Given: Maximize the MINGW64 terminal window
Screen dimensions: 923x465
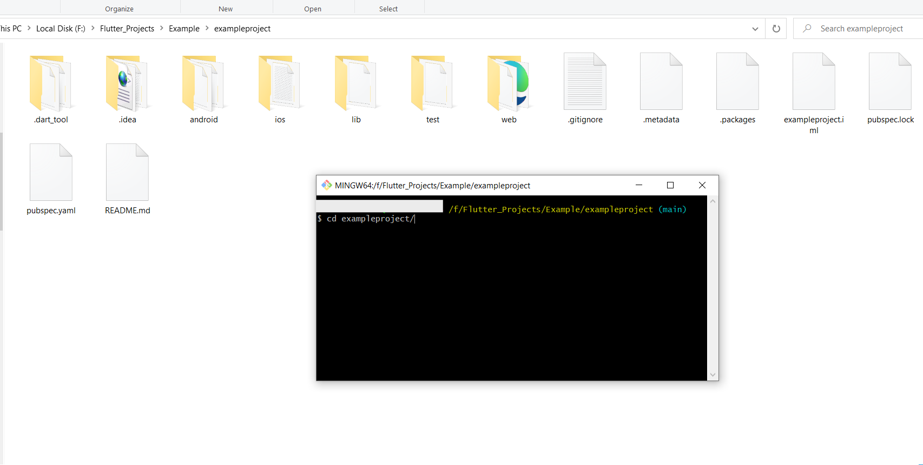Looking at the screenshot, I should point(670,185).
